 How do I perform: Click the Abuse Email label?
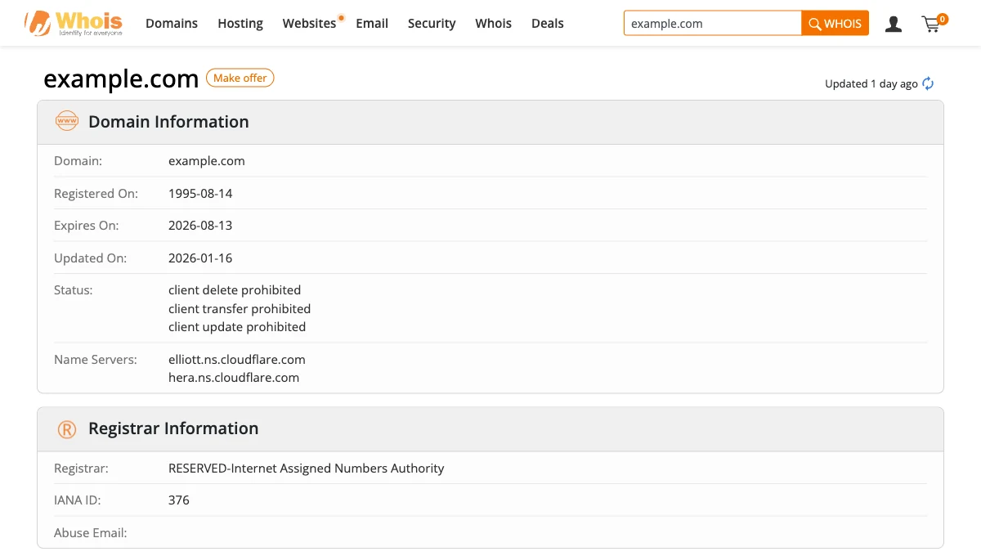[91, 533]
